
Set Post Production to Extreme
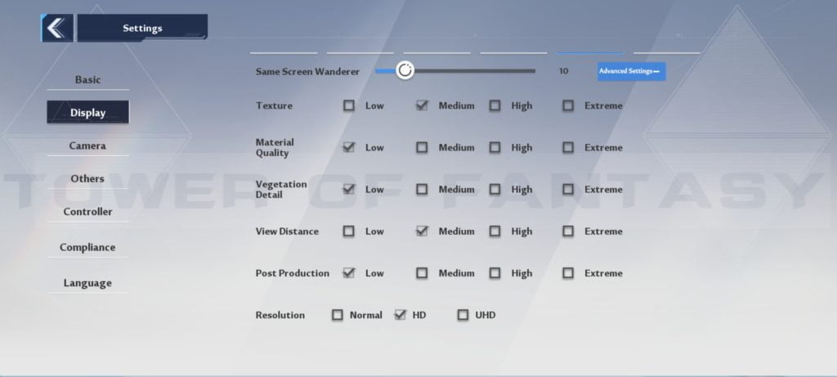coord(568,273)
